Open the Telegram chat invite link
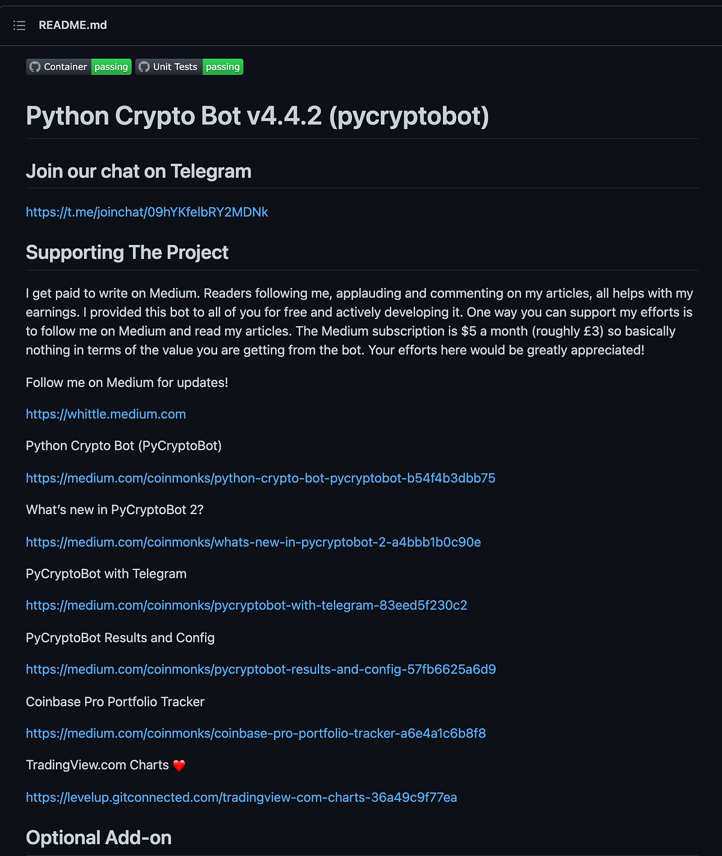Screen dimensions: 722x856 pos(147,212)
